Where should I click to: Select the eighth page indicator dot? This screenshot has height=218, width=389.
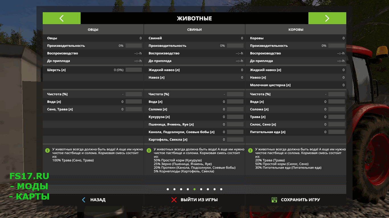pos(214,189)
